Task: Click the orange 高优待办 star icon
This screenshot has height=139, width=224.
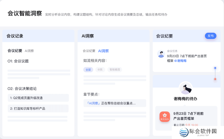Action: coord(165,117)
